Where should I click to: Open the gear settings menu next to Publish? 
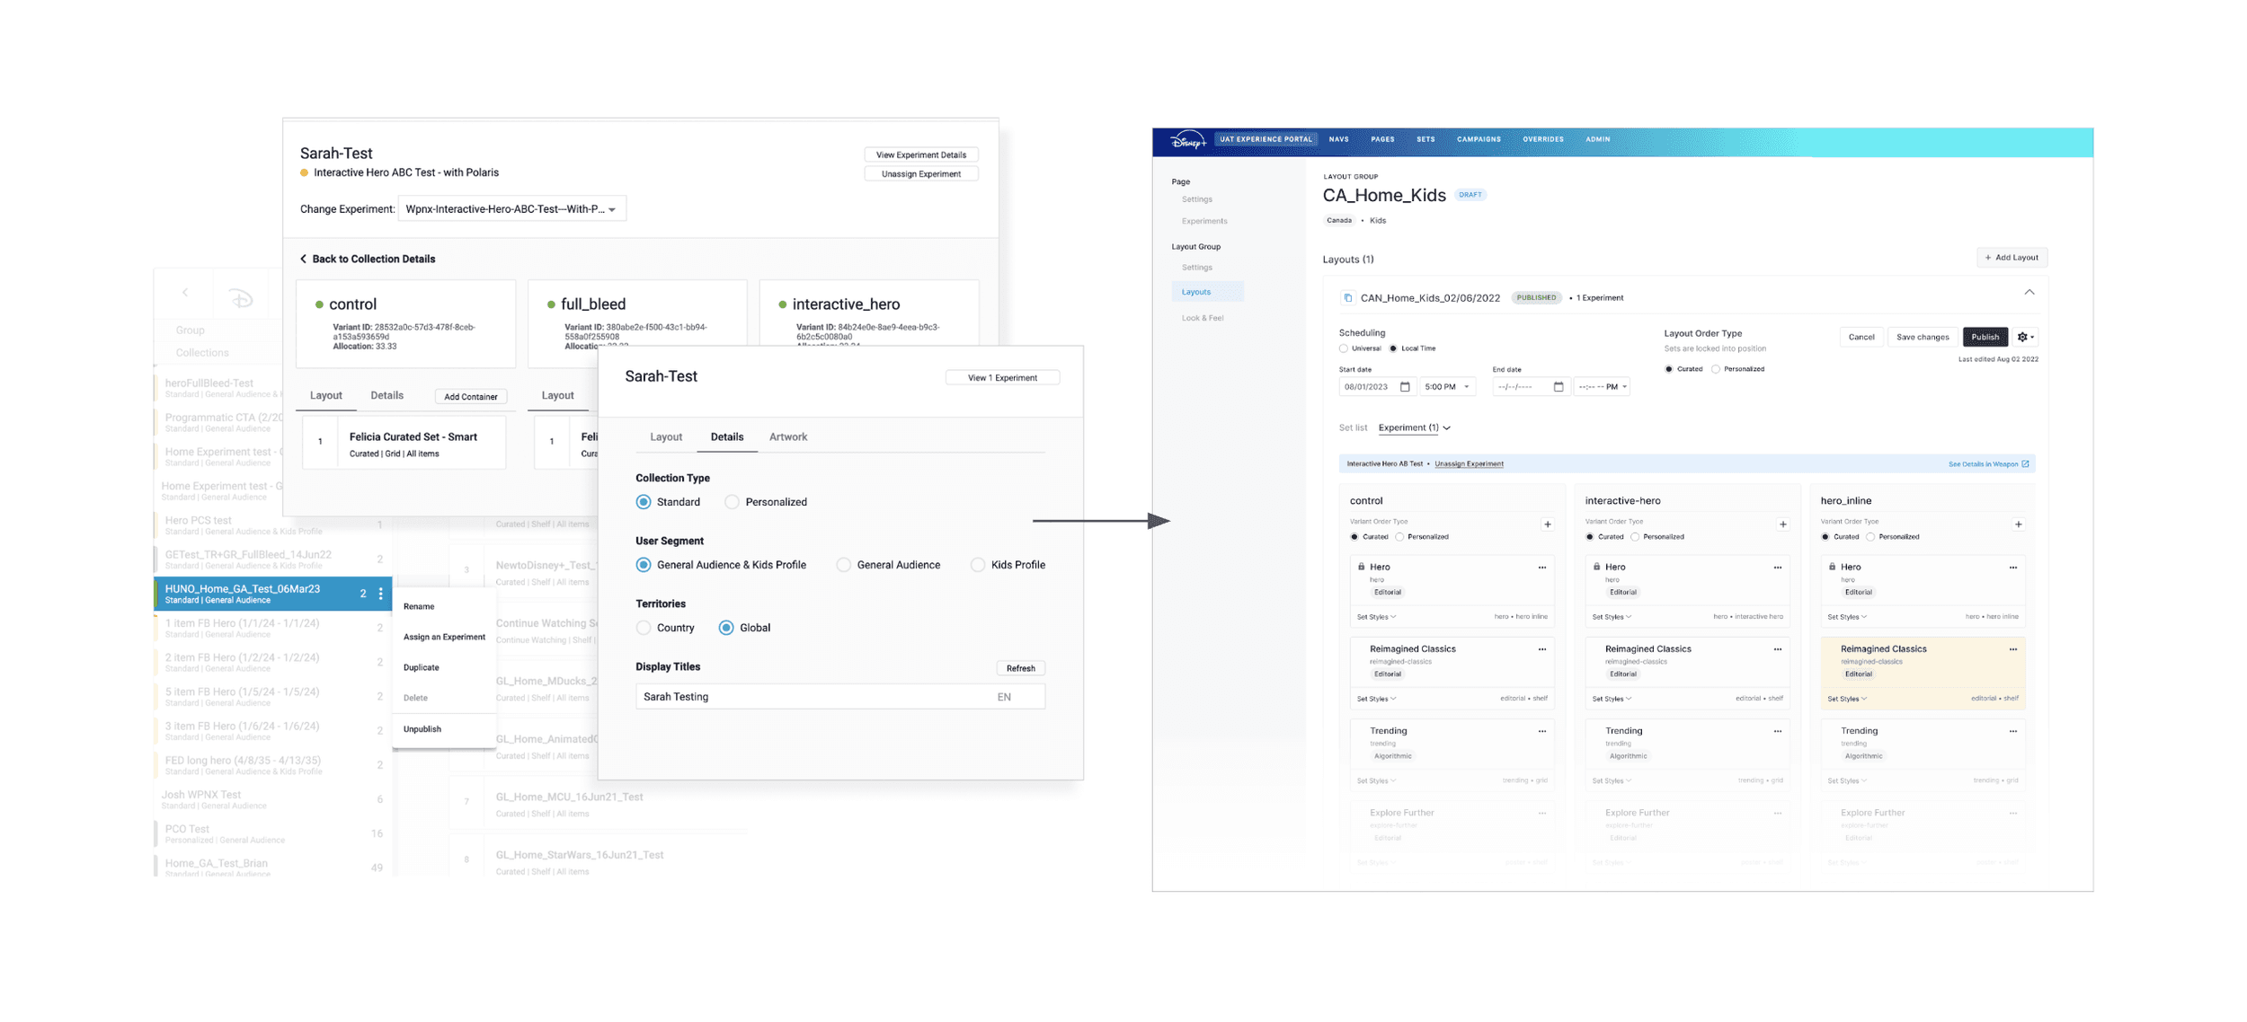click(x=2024, y=337)
